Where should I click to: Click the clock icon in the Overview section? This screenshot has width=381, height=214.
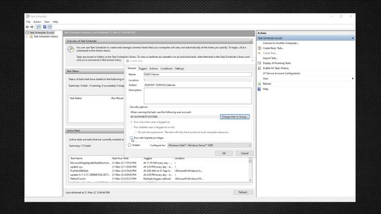click(x=71, y=49)
